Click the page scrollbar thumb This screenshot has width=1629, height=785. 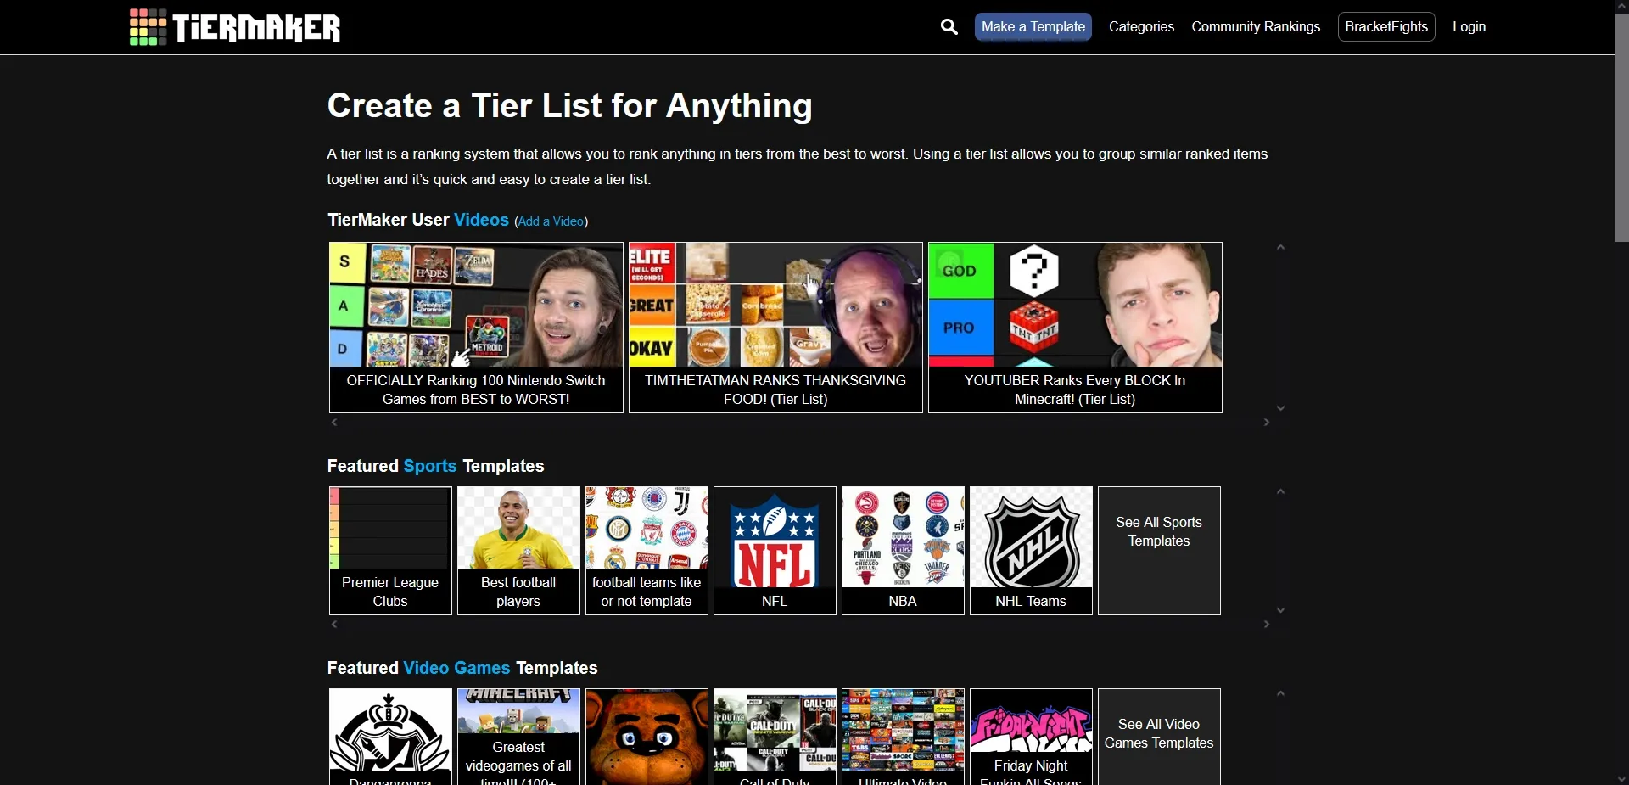1621,127
